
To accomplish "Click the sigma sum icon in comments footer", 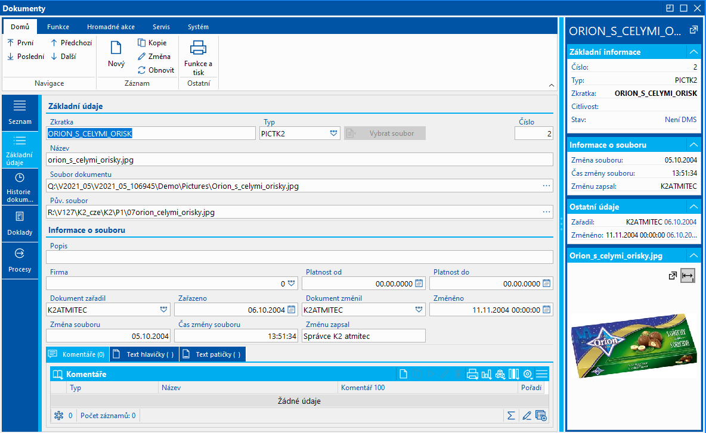I will (511, 415).
